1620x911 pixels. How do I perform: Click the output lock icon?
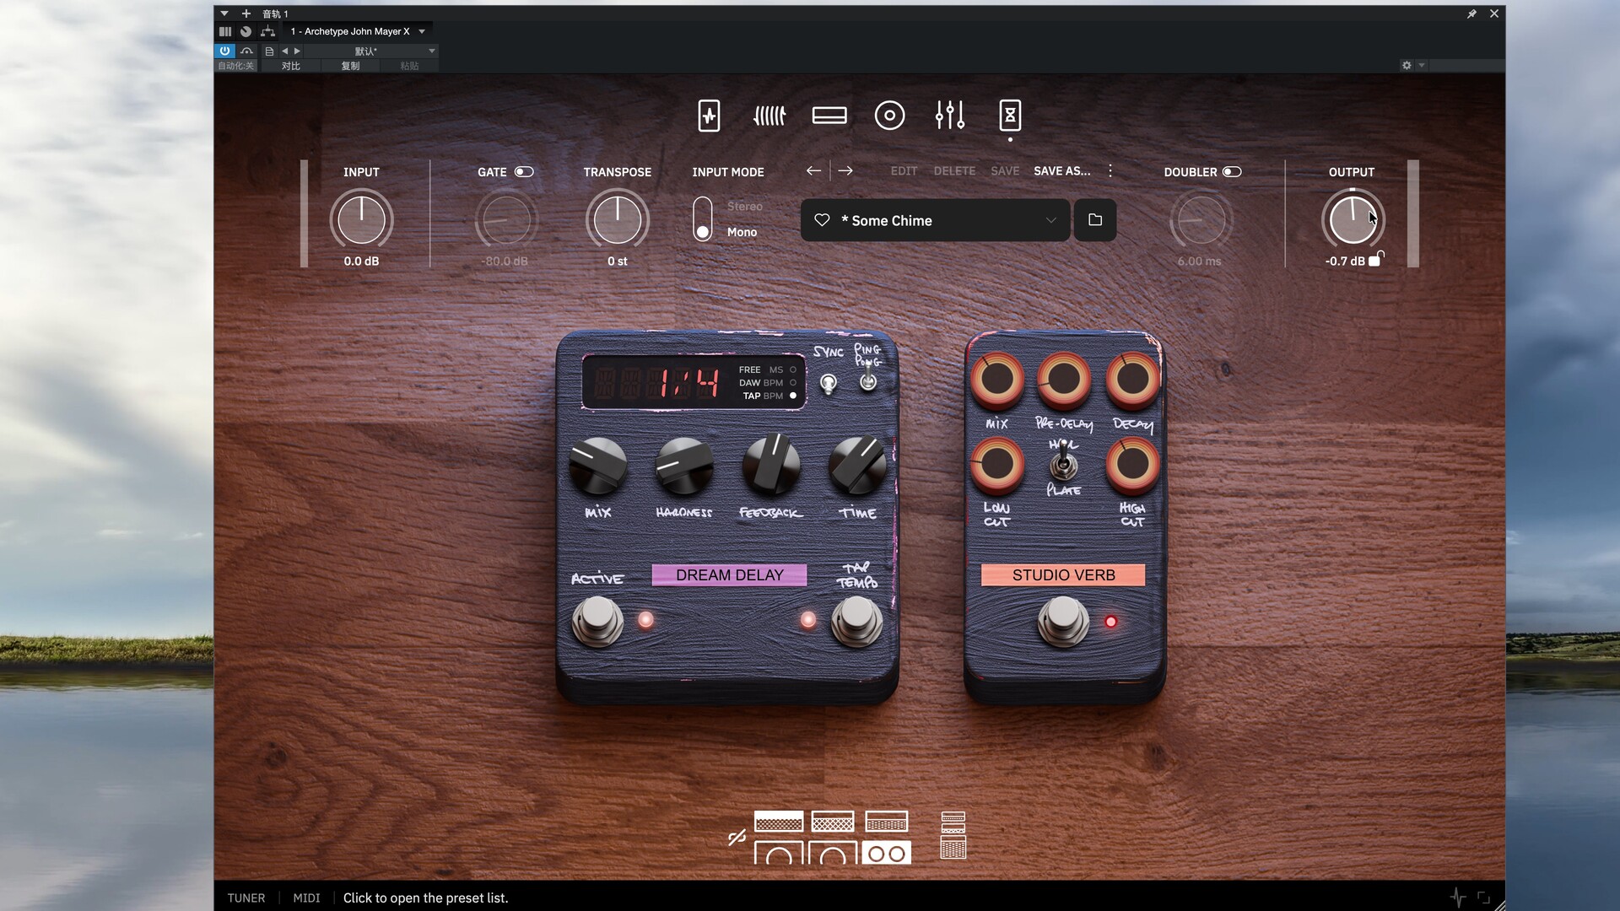(1375, 259)
